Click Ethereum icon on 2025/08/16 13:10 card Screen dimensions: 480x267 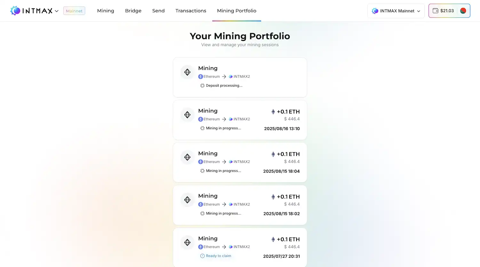pyautogui.click(x=201, y=119)
